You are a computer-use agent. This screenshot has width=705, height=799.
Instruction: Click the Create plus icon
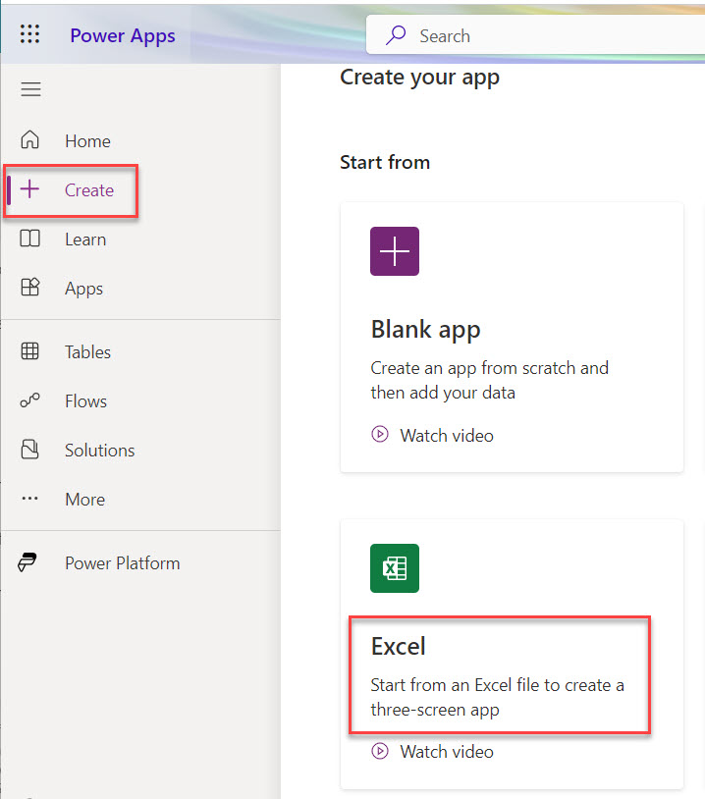click(x=29, y=189)
